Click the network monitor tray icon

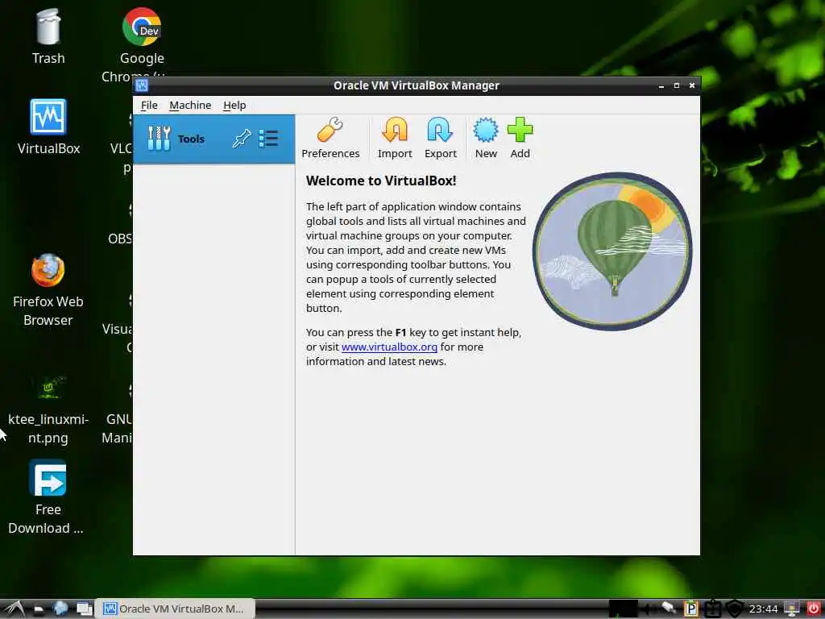[x=792, y=609]
